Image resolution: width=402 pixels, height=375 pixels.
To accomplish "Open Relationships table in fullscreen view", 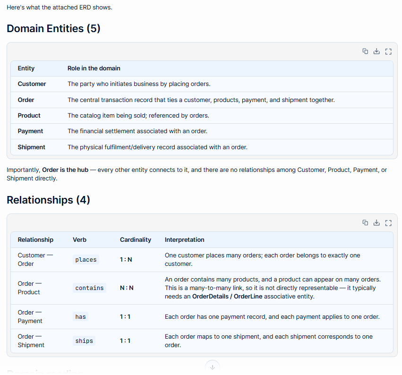I will tap(388, 223).
